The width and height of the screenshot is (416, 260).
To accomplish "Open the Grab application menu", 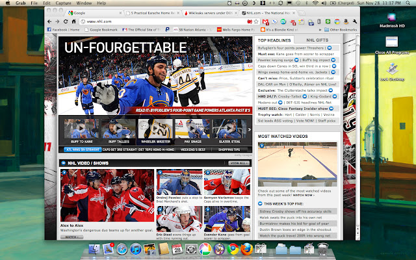I will tap(20, 3).
